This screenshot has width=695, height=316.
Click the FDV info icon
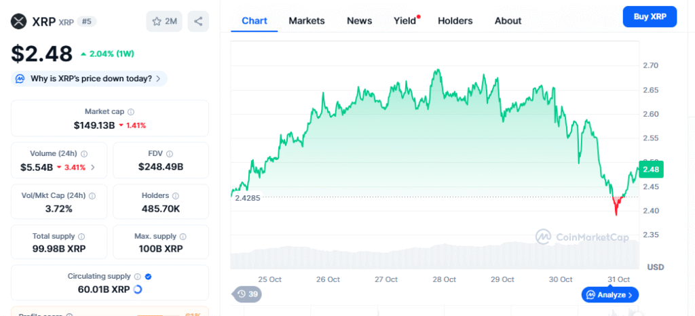tap(170, 154)
